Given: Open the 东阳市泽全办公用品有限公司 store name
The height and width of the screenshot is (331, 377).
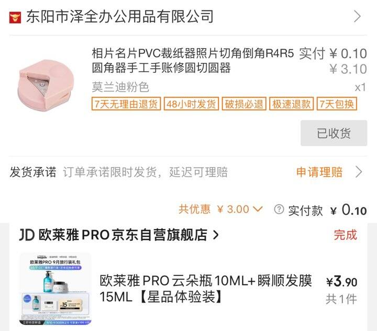Looking at the screenshot, I should point(120,17).
